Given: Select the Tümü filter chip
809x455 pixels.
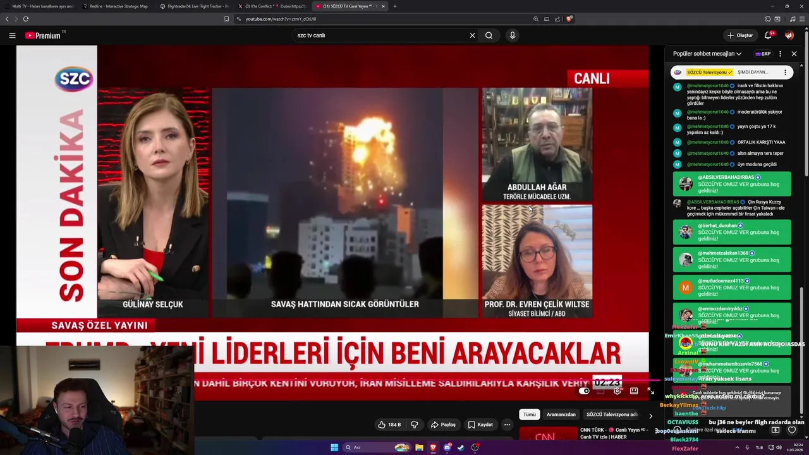Looking at the screenshot, I should (x=530, y=415).
